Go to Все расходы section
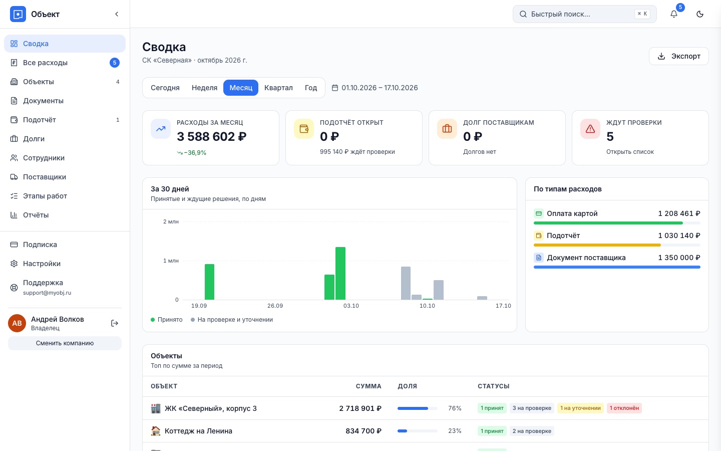 tap(65, 63)
